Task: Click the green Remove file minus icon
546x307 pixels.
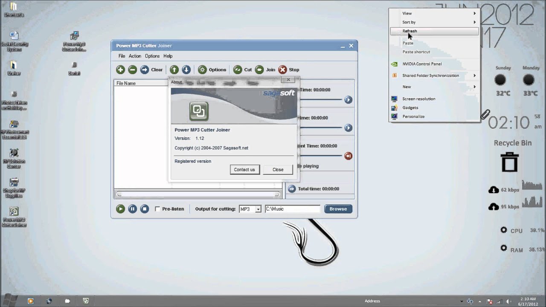Action: click(x=133, y=70)
